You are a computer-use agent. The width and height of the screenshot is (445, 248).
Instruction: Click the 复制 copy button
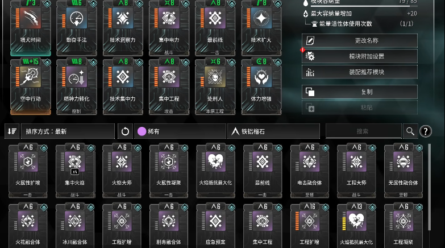[x=360, y=92]
